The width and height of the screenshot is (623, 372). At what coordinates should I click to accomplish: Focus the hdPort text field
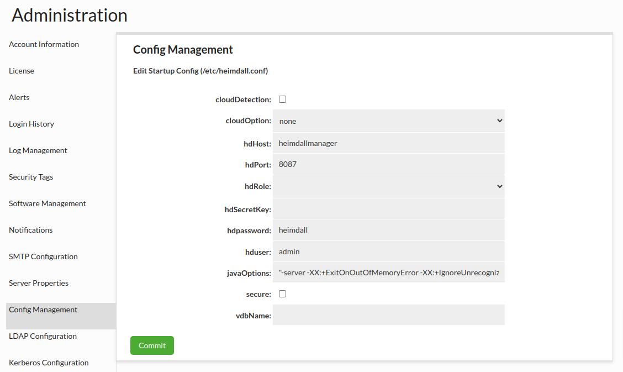click(x=388, y=164)
